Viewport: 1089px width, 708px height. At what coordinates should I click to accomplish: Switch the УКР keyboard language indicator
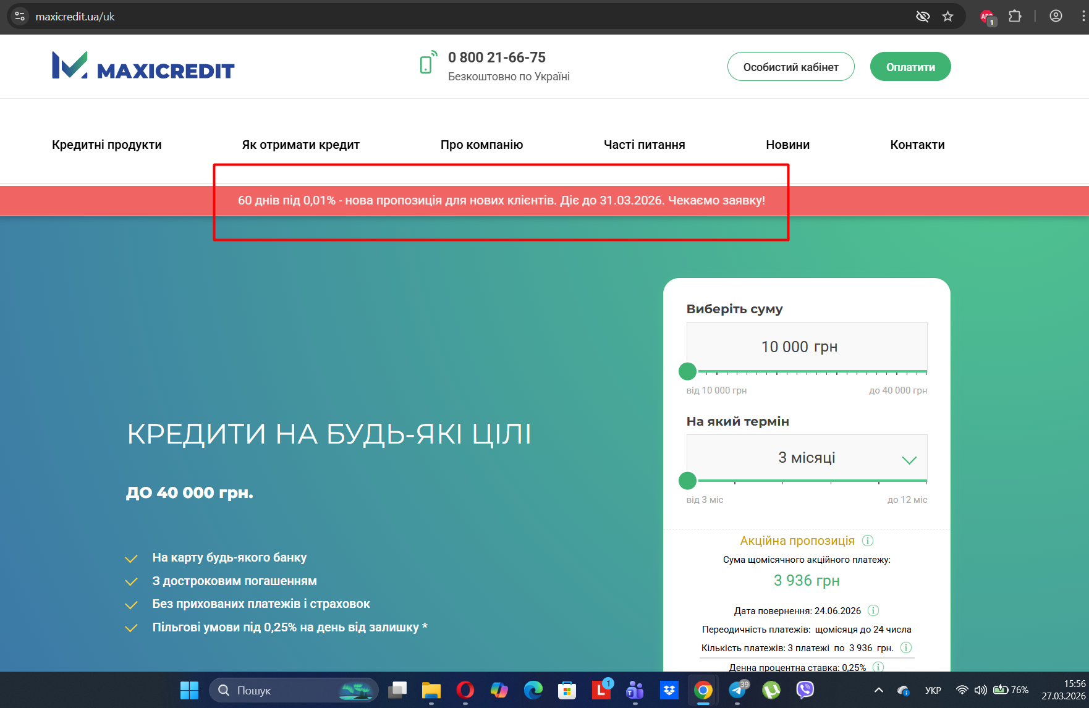[933, 690]
